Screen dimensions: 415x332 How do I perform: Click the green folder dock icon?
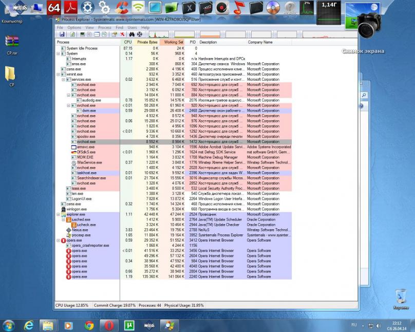[x=172, y=8]
